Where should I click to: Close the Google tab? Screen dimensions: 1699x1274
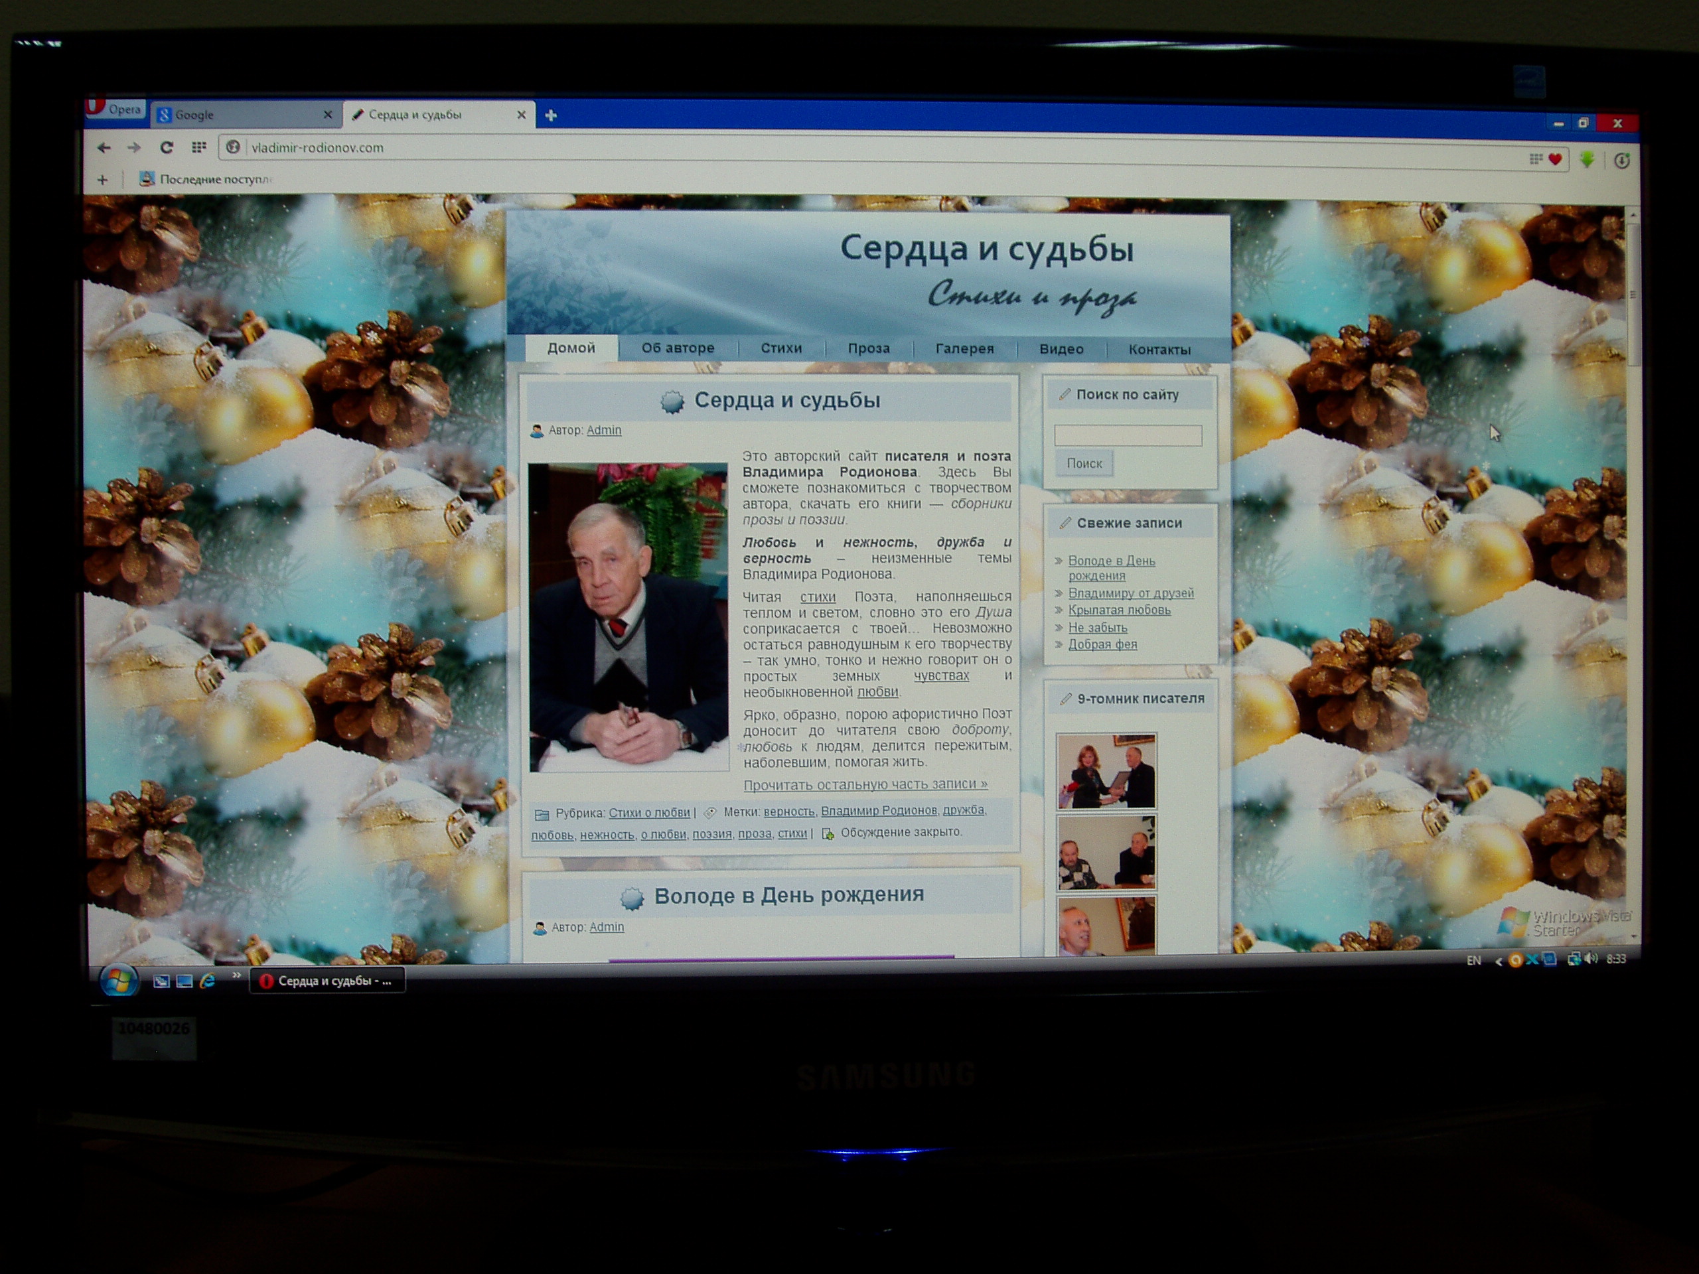328,114
